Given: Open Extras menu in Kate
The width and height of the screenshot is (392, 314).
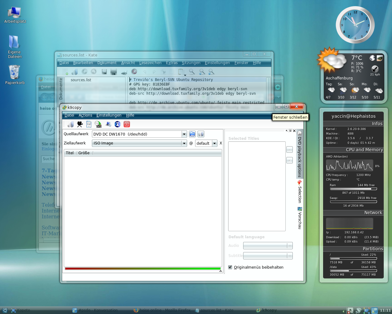Looking at the screenshot, I should click(172, 63).
